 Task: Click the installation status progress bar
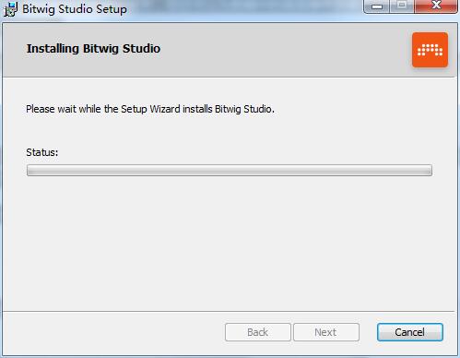(x=230, y=170)
